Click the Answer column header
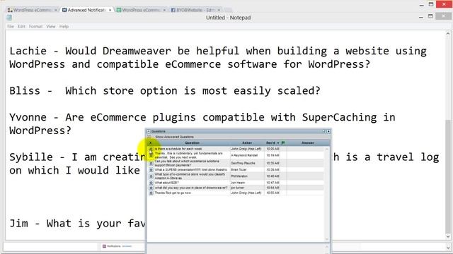 [308, 143]
